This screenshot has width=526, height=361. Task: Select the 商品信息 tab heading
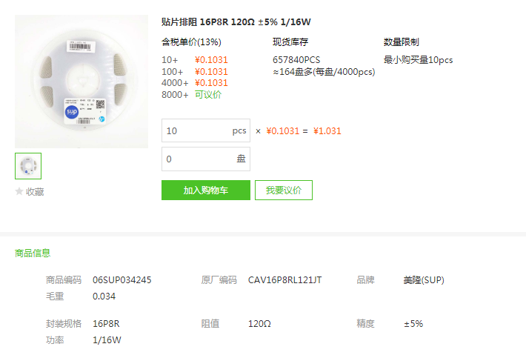(x=33, y=253)
